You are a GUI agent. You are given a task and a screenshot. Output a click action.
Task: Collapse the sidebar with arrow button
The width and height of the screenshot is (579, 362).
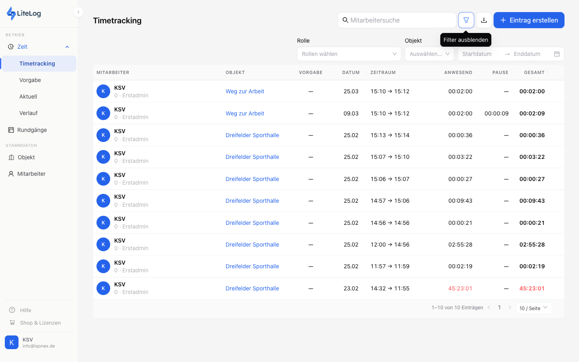78,12
